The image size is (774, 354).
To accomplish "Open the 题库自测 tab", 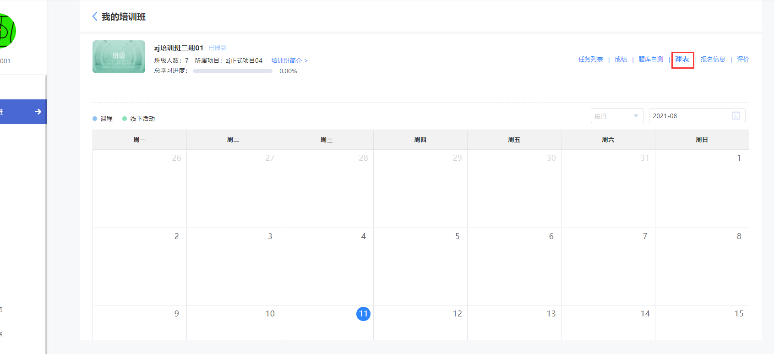I will point(651,59).
